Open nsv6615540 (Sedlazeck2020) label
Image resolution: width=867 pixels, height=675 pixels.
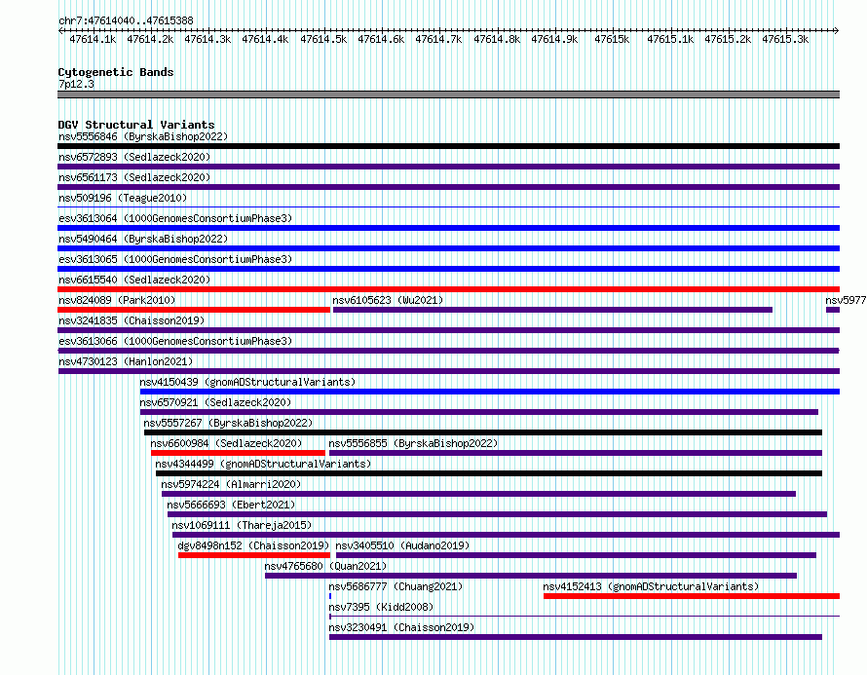(134, 280)
